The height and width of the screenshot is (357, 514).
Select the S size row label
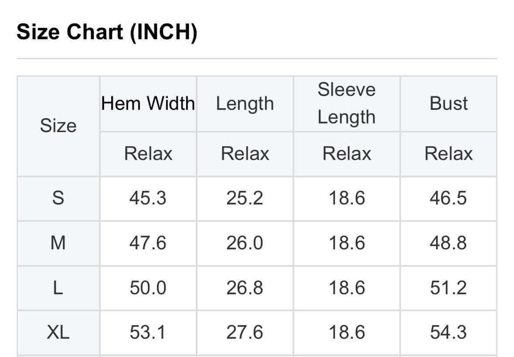[x=58, y=198]
